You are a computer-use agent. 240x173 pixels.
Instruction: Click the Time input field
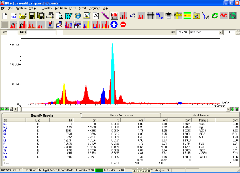[182, 32]
